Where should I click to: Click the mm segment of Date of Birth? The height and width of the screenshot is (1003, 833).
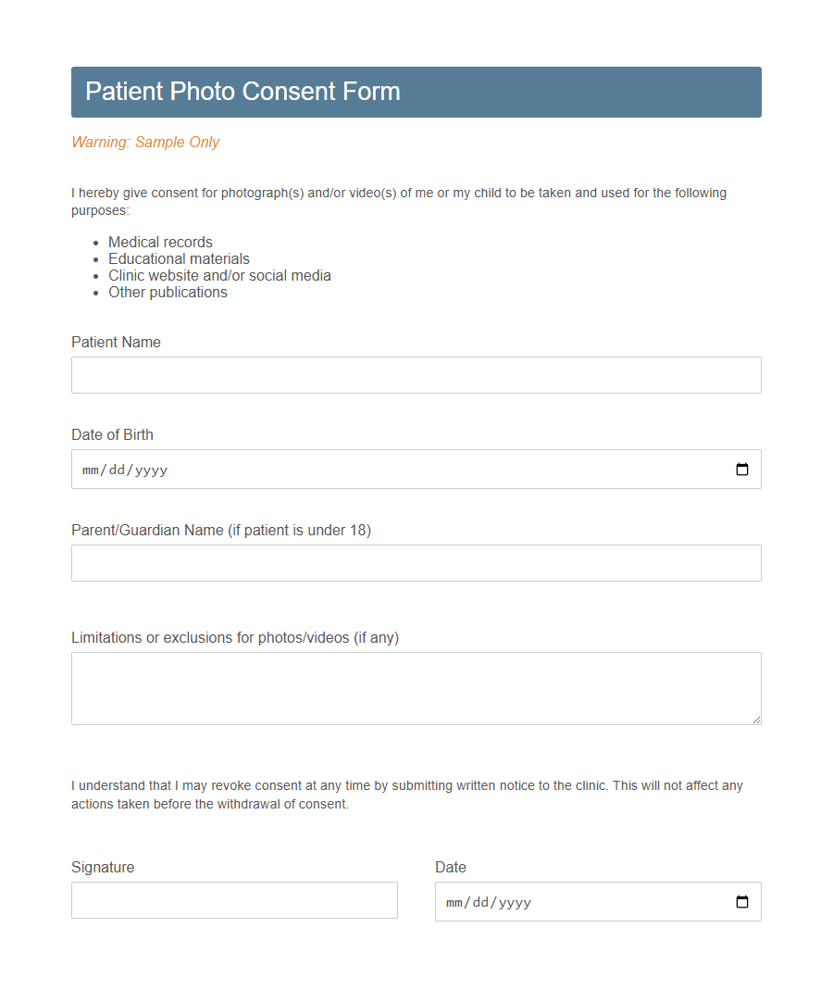(x=90, y=470)
